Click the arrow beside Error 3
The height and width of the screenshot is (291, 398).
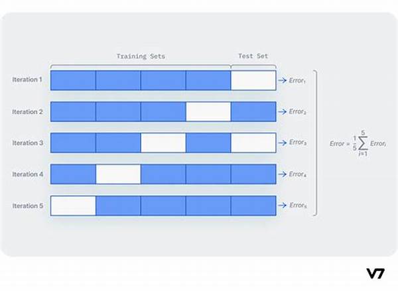(283, 143)
